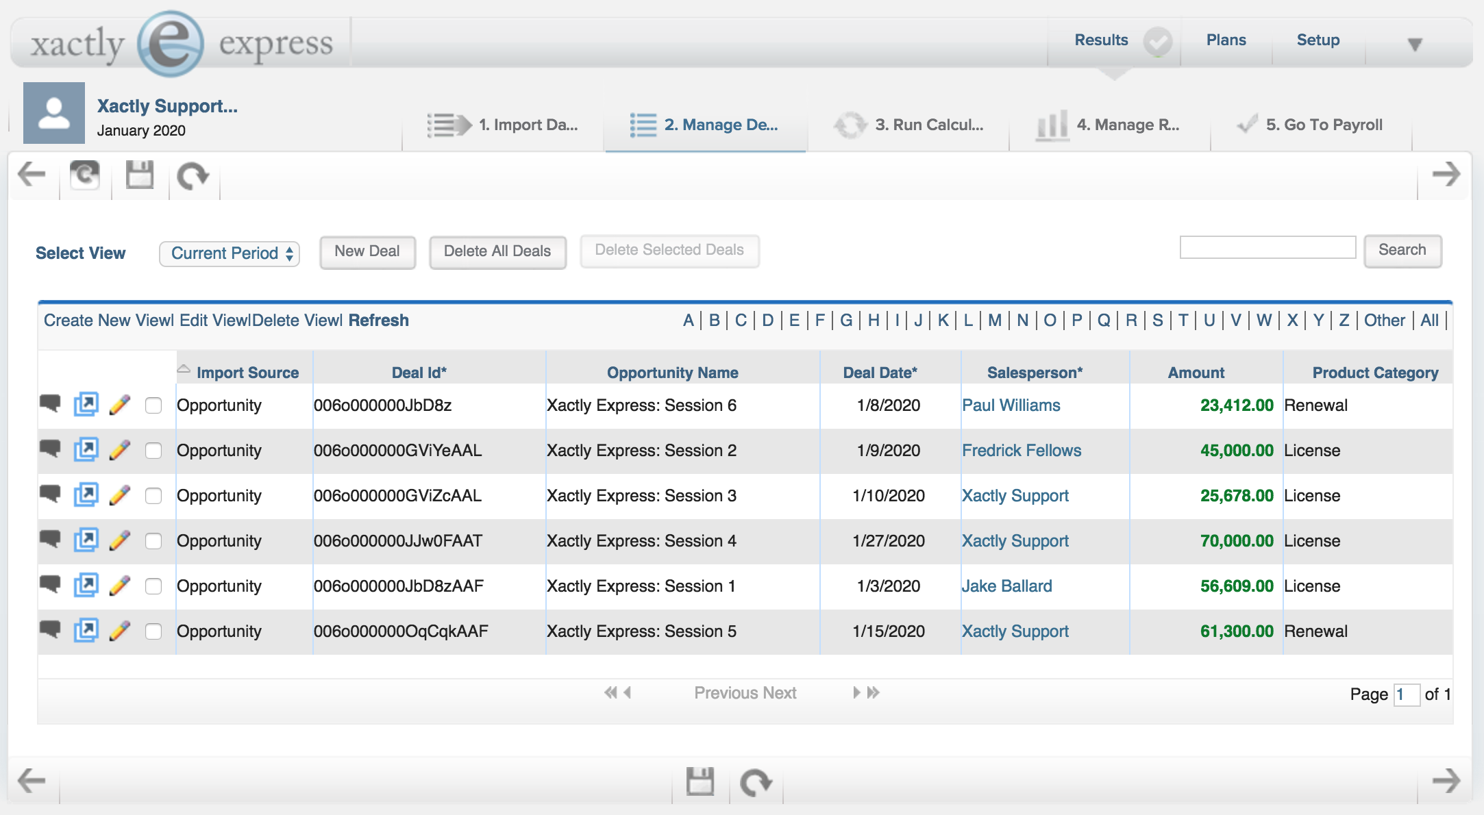Sort by the Import Source column
The width and height of the screenshot is (1484, 815).
click(247, 373)
